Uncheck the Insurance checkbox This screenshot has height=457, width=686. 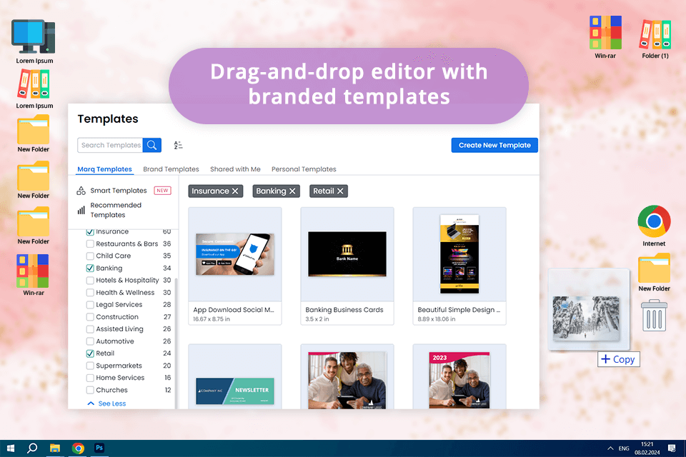(x=90, y=232)
